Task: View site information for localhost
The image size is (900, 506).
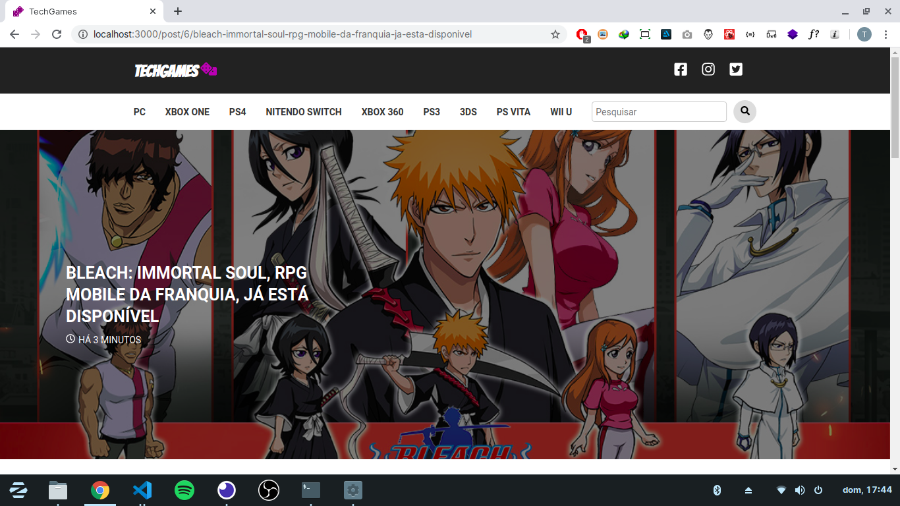Action: [83, 34]
